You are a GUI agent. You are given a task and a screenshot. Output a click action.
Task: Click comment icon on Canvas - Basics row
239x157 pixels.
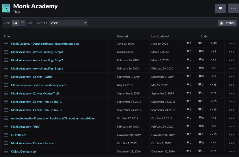point(200,76)
